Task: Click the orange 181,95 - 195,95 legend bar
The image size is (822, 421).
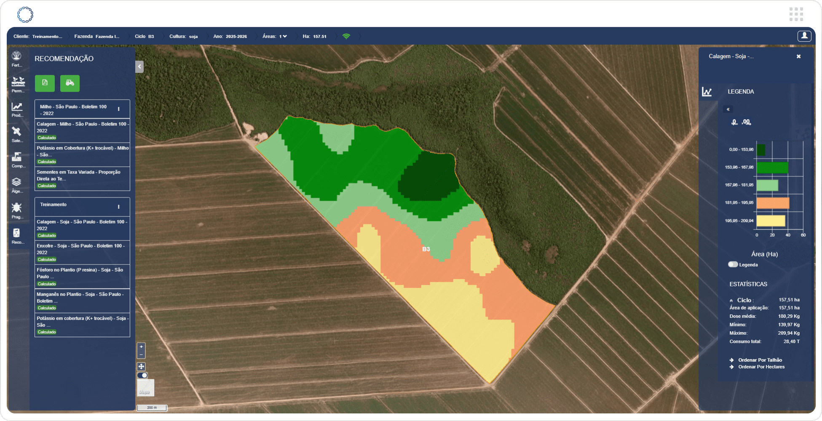Action: pyautogui.click(x=772, y=203)
